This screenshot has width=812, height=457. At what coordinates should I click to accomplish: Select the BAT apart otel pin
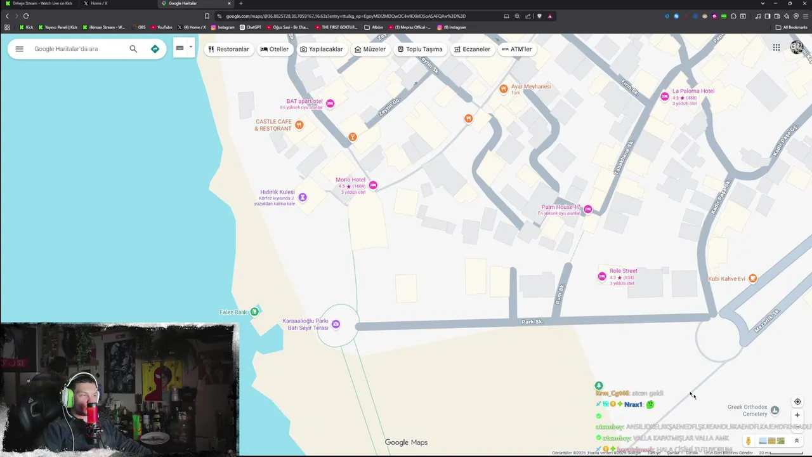pos(330,103)
